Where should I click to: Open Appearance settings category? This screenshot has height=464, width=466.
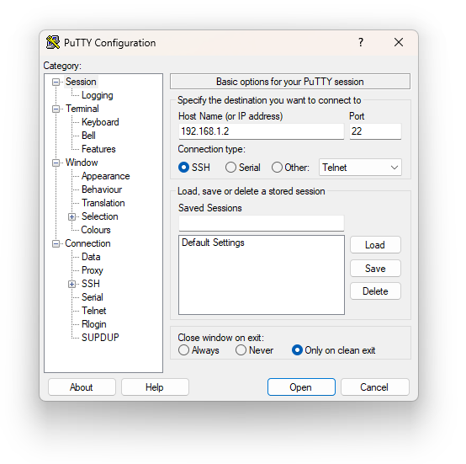tap(105, 176)
